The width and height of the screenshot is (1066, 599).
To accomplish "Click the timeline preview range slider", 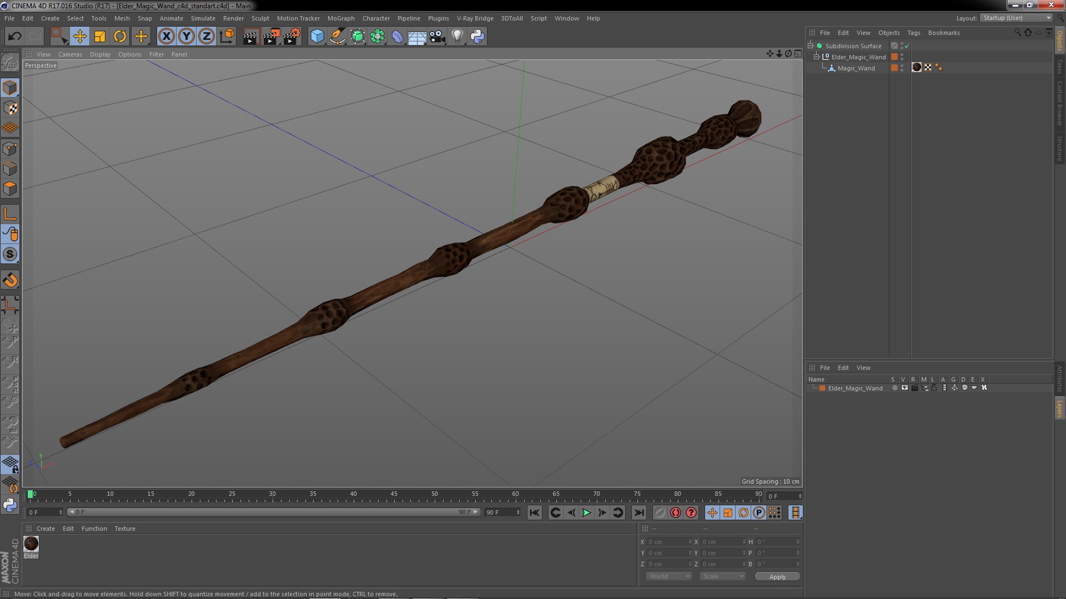I will click(274, 512).
